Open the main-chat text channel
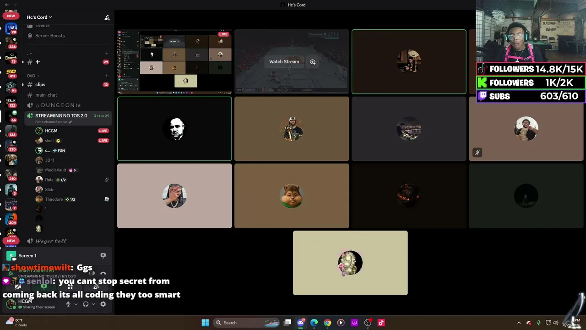Screen dimensions: 586x330 click(68, 95)
